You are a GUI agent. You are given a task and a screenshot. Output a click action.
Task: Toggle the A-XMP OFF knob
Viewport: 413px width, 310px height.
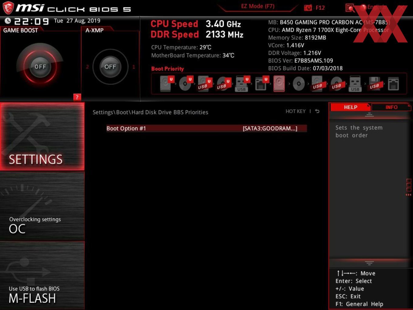110,67
